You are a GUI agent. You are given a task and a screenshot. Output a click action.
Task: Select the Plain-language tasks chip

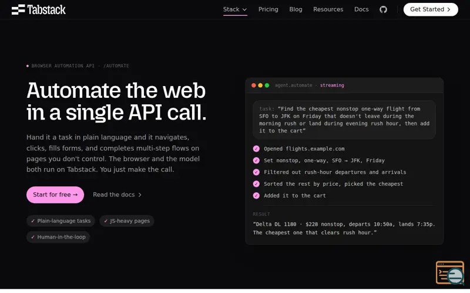61,221
